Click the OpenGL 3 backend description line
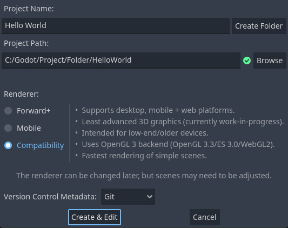This screenshot has height=228, width=288. 178,144
